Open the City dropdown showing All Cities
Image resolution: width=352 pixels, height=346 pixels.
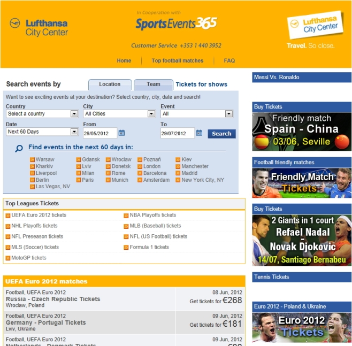(119, 114)
